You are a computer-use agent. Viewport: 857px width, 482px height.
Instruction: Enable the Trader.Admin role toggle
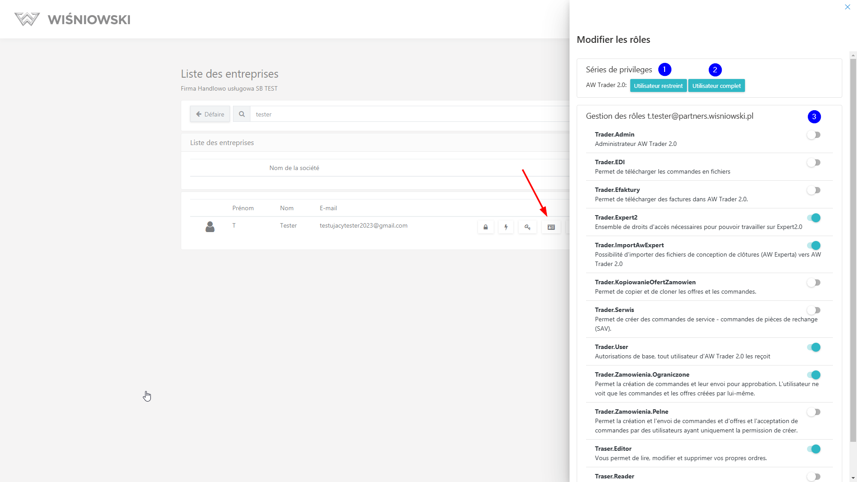[x=813, y=135]
